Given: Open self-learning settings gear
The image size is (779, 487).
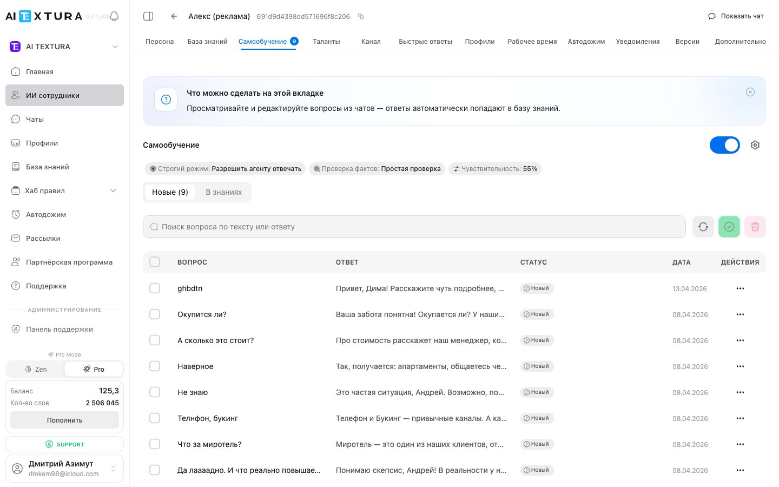Looking at the screenshot, I should 755,145.
